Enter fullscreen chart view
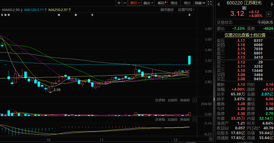Image resolution: width=274 pixels, height=143 pixels. [x=210, y=3]
